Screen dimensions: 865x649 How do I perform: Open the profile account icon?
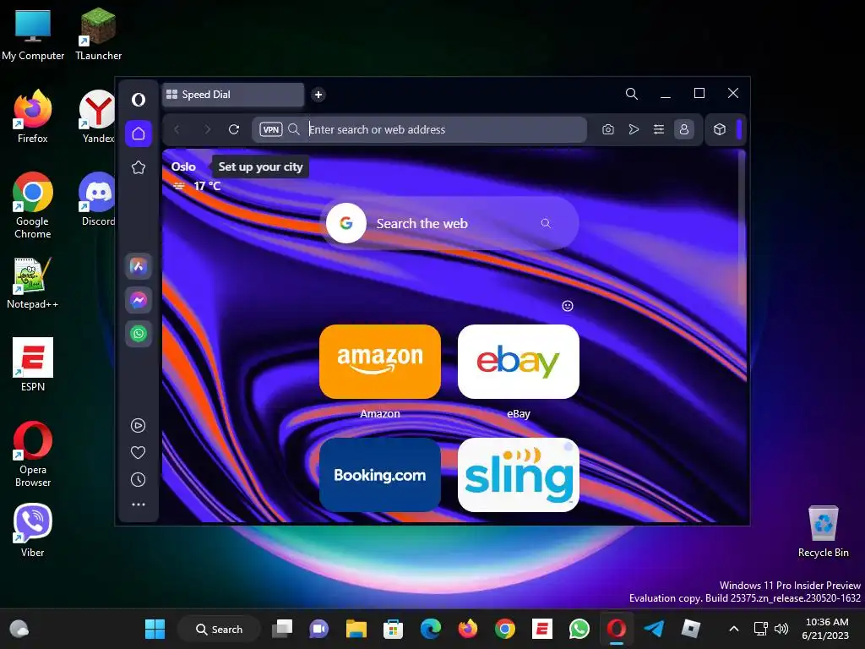click(684, 129)
